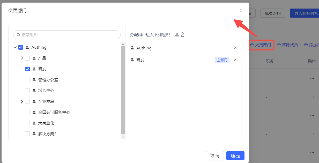Viewport: 319px width, 163px height.
Task: Open the three-dot menu in the last row
Action: pos(312,152)
